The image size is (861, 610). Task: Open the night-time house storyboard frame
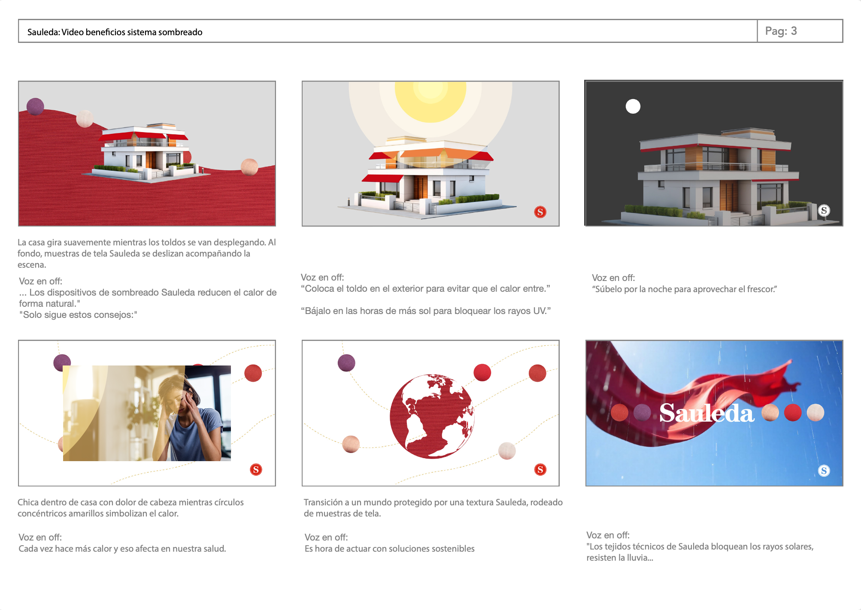pos(714,153)
